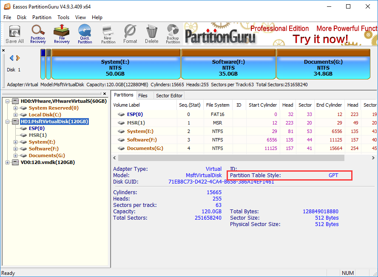Click HD0 VMware disk drive icon in tree

(15, 101)
